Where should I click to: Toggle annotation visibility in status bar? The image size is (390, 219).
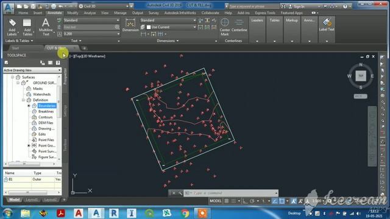(x=294, y=201)
